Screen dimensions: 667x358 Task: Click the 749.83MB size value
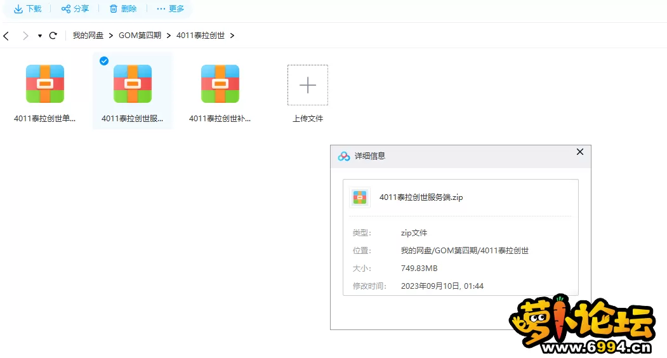coord(419,268)
